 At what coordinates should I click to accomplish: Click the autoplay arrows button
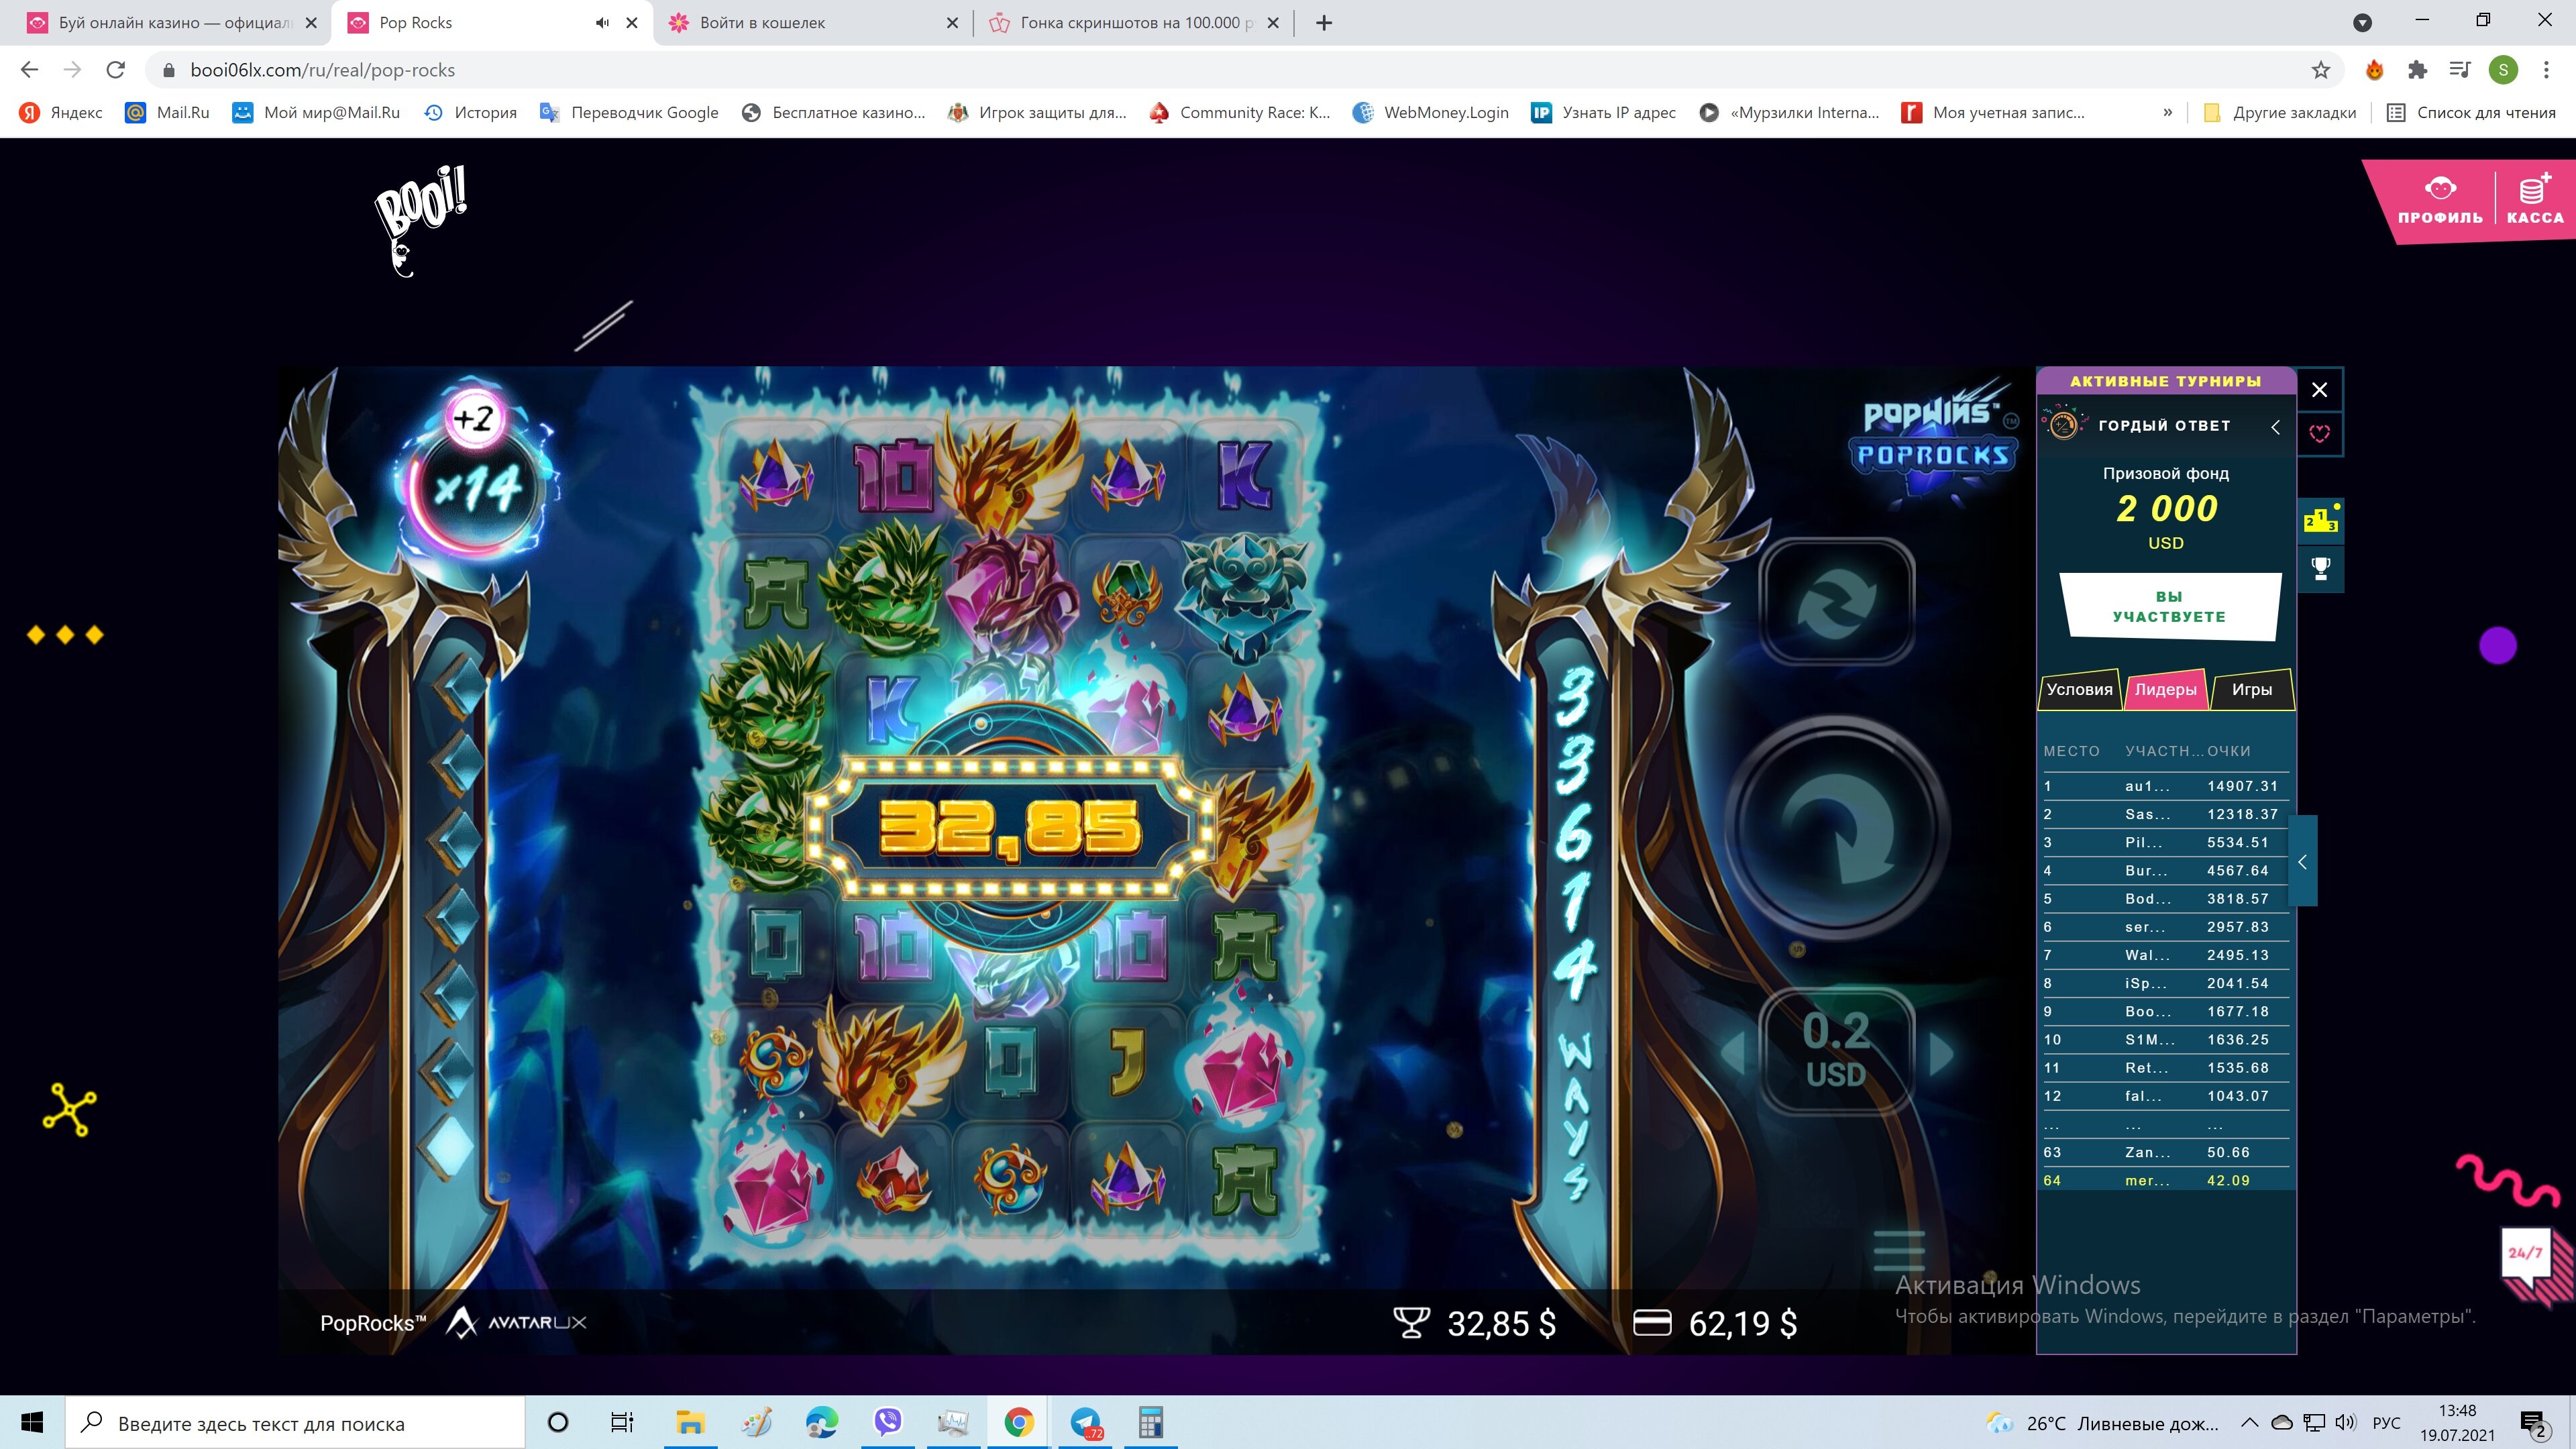pyautogui.click(x=1836, y=602)
